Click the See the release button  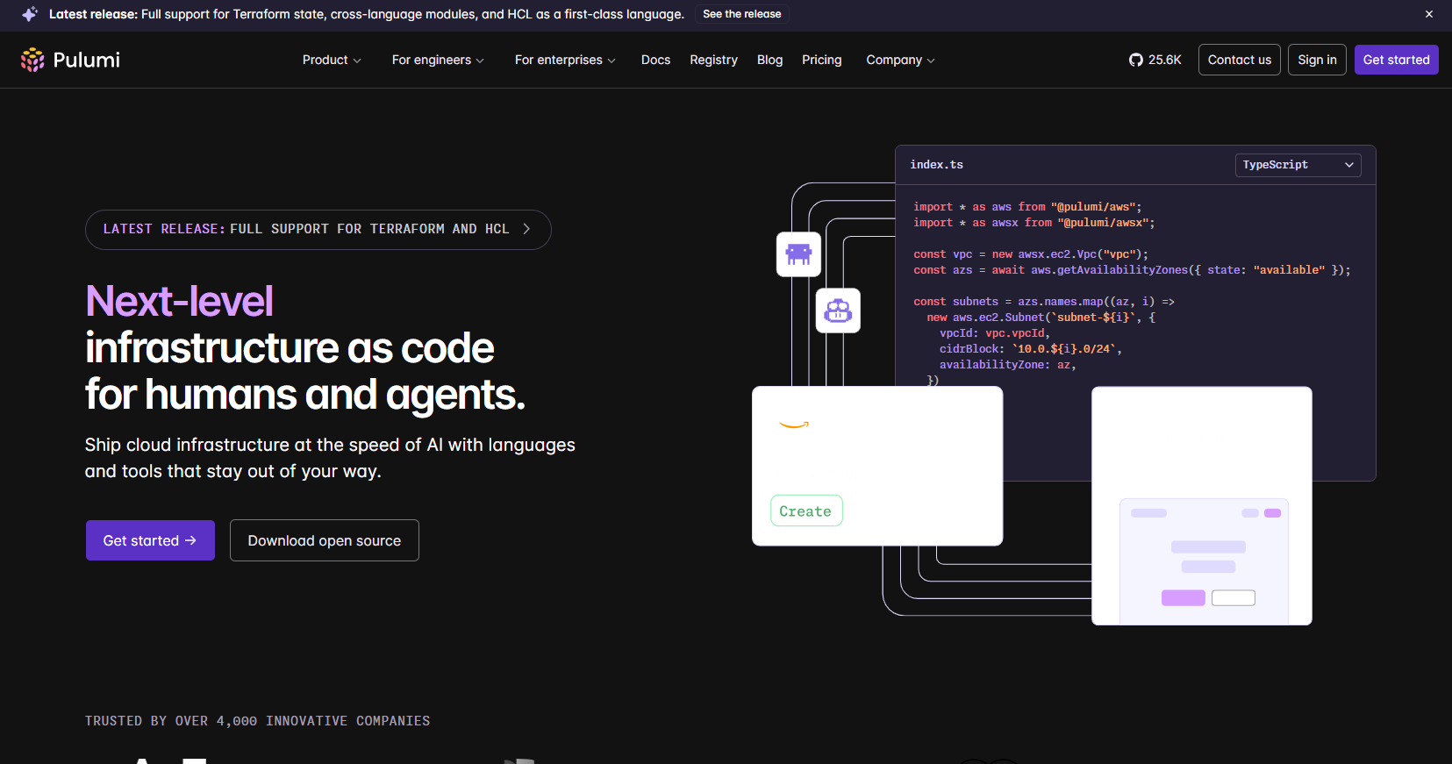[x=742, y=14]
